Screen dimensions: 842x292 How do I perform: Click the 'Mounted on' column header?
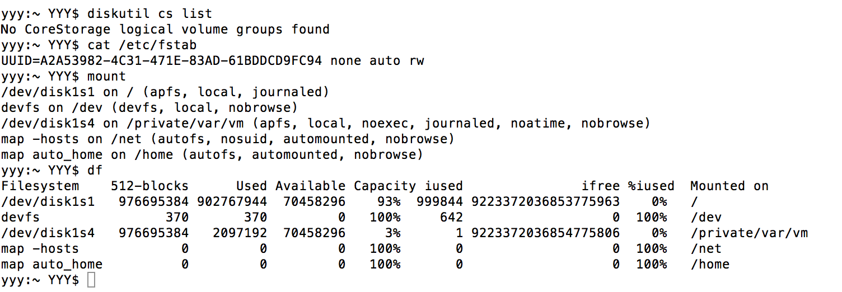tap(729, 186)
